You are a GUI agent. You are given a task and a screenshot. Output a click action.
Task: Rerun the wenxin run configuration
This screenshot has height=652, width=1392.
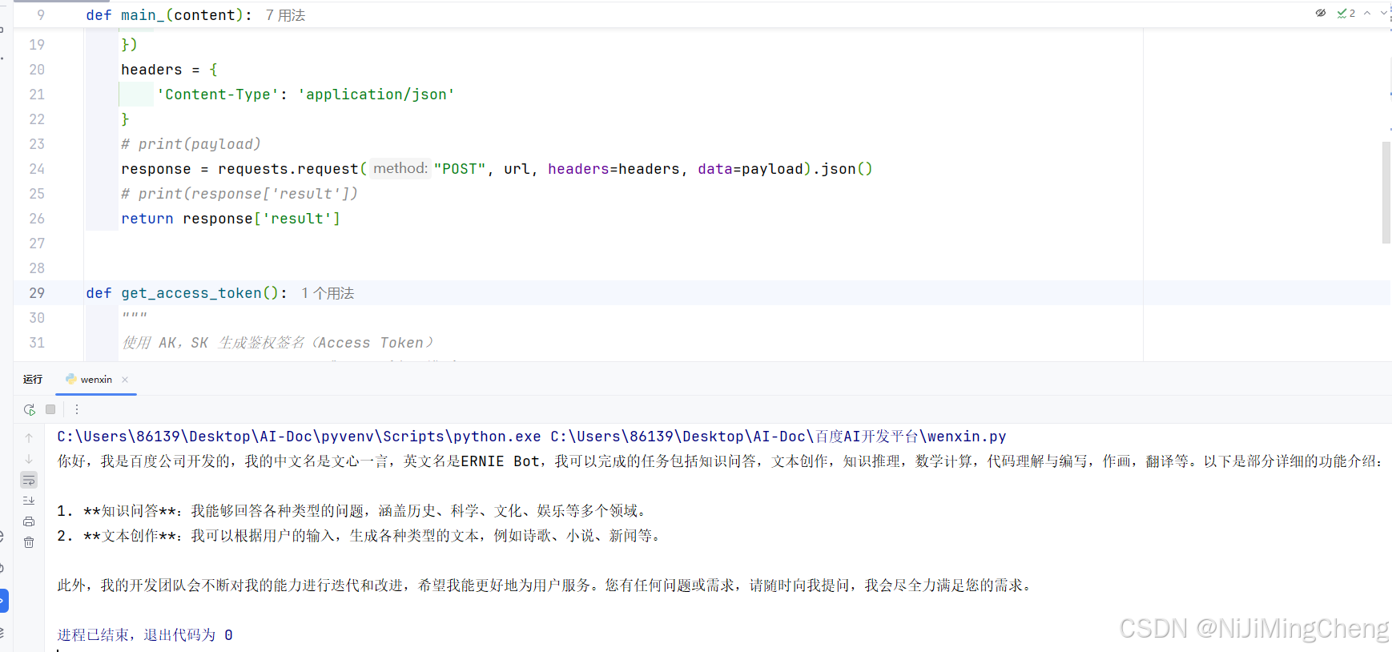tap(30, 409)
